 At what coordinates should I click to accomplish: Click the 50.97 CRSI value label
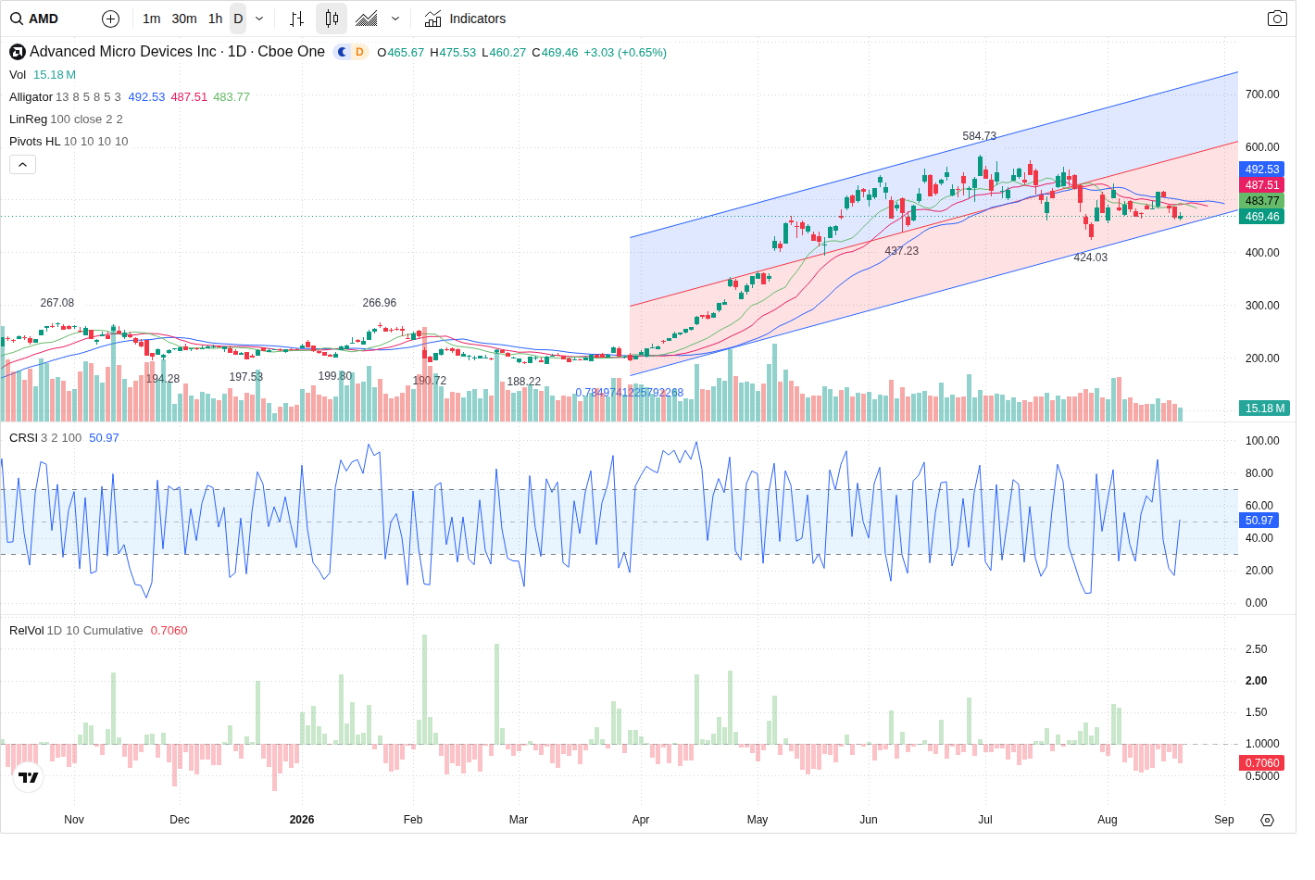tap(1259, 521)
